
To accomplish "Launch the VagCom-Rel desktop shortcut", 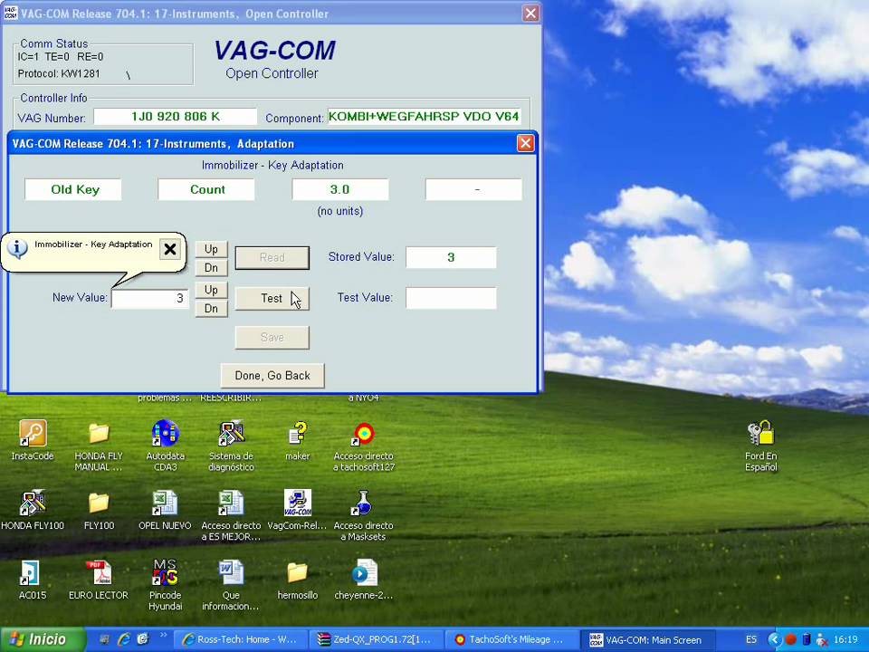I will (x=298, y=510).
